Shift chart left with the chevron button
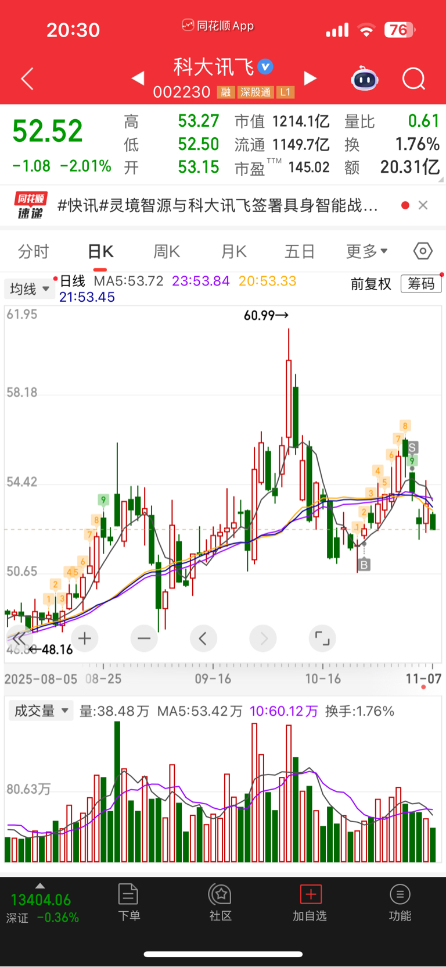The width and height of the screenshot is (446, 967). pos(203,638)
